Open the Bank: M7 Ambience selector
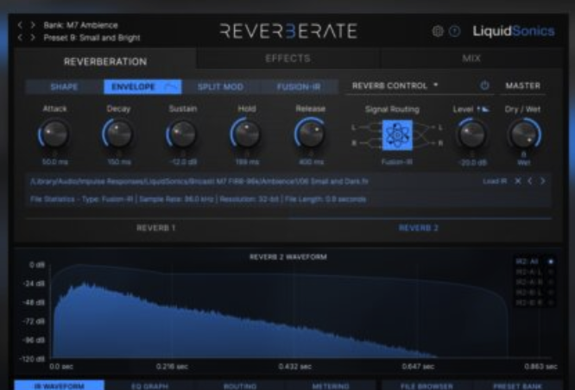This screenshot has height=390, width=575. click(80, 25)
